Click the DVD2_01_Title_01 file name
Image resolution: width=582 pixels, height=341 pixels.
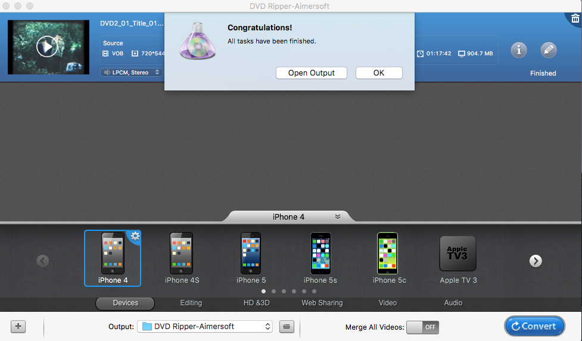point(132,23)
